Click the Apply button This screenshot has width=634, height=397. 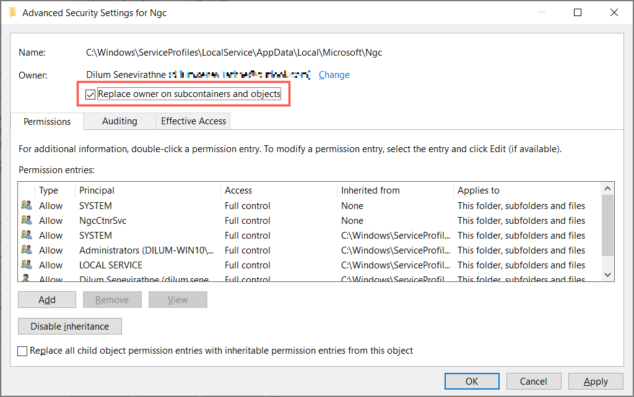(x=596, y=382)
